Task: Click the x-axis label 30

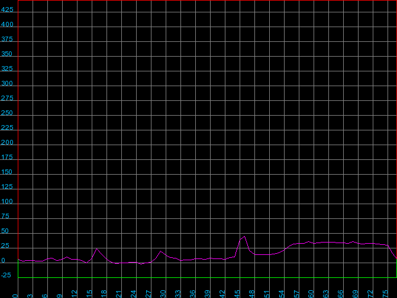Action: point(163,293)
